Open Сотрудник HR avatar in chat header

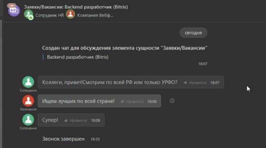(28, 14)
